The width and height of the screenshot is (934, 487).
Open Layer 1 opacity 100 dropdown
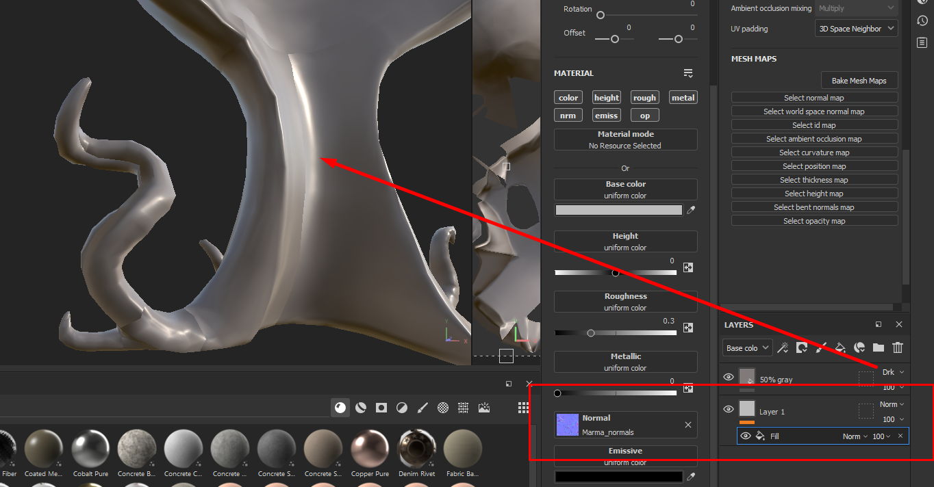pyautogui.click(x=894, y=419)
